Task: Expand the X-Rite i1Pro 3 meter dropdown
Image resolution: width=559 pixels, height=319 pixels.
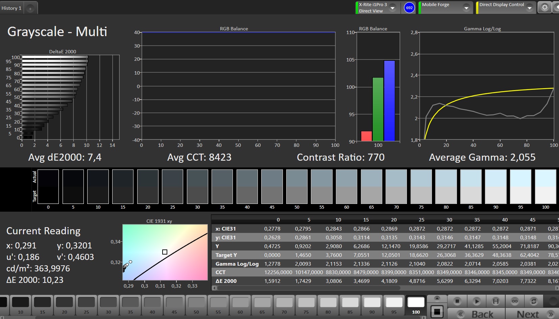Action: [393, 8]
